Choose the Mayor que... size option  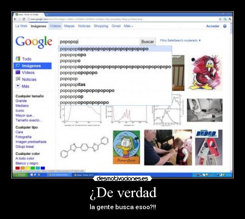coord(25,115)
